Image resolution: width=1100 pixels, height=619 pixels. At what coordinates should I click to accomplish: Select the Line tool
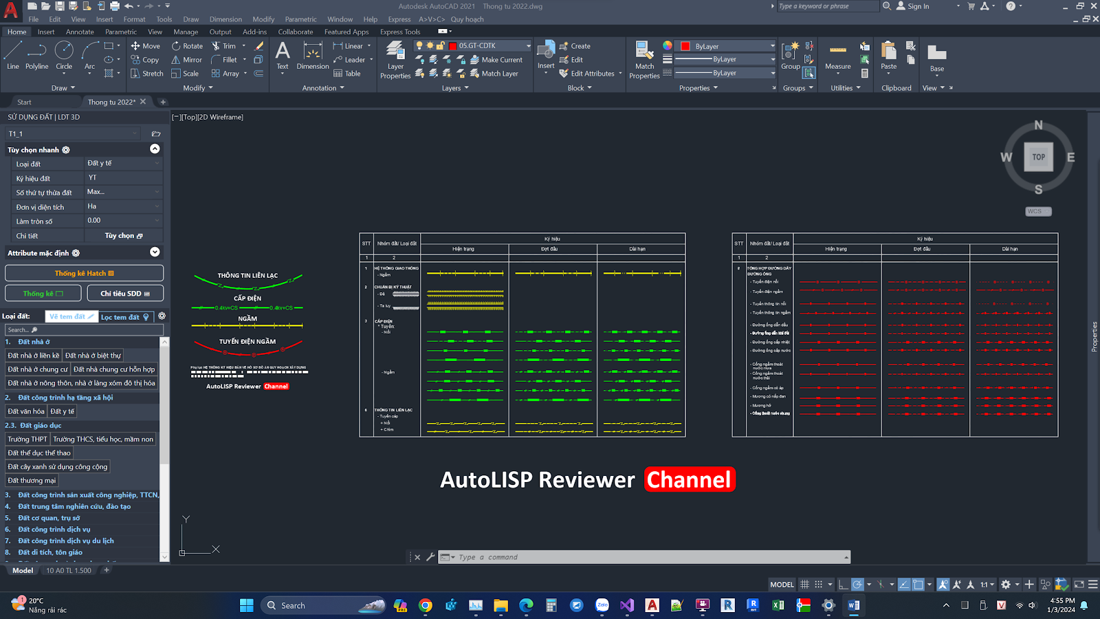pyautogui.click(x=12, y=55)
